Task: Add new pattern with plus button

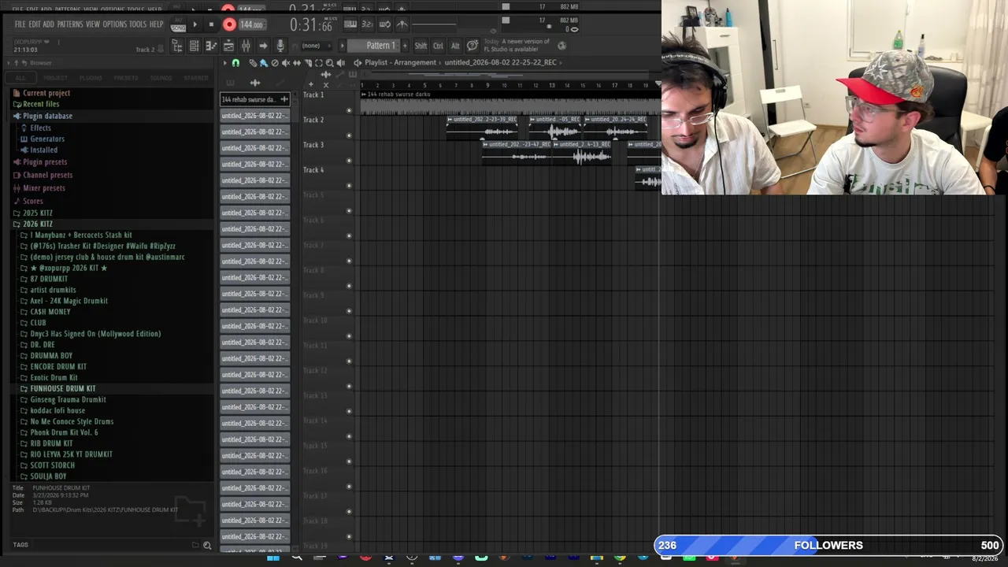Action: coord(405,46)
